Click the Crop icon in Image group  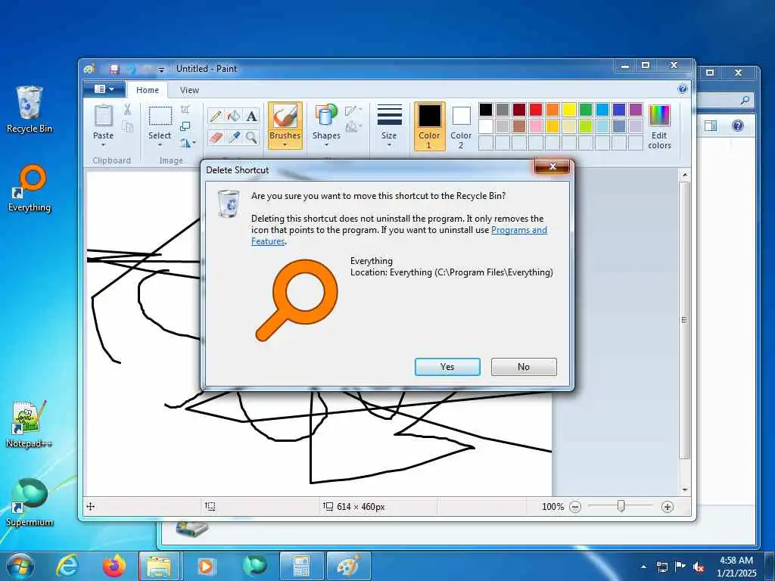185,109
